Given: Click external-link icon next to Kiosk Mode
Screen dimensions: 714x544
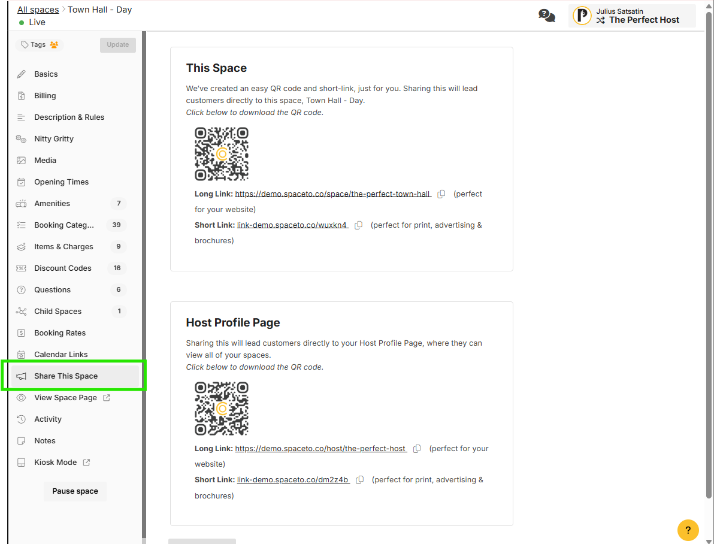Looking at the screenshot, I should [x=86, y=463].
